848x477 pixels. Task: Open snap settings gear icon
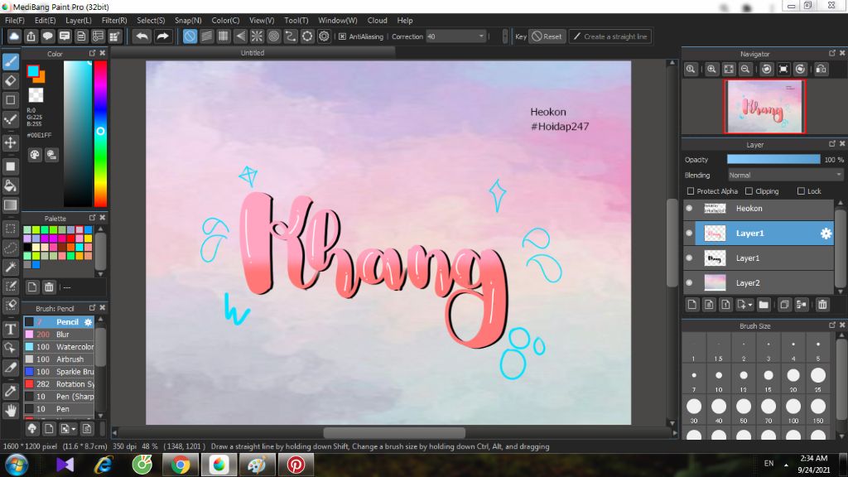pos(324,36)
